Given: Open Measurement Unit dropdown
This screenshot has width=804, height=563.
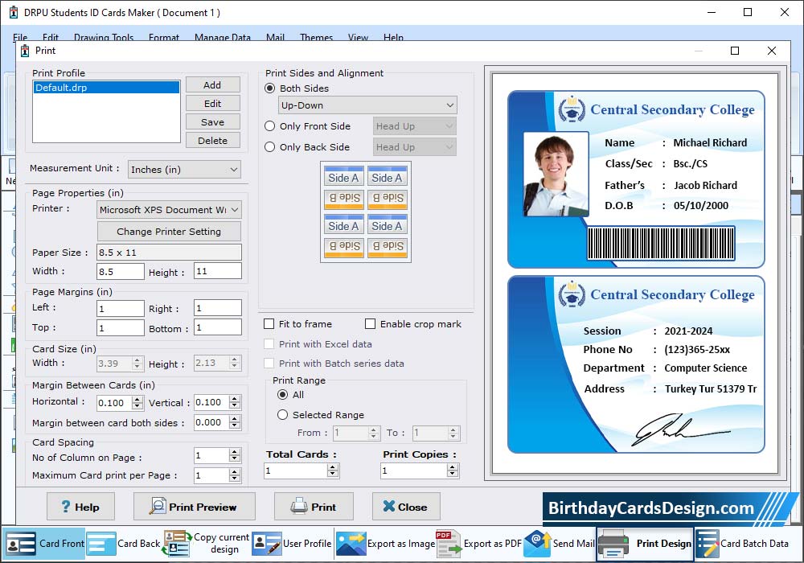Looking at the screenshot, I should pyautogui.click(x=184, y=169).
